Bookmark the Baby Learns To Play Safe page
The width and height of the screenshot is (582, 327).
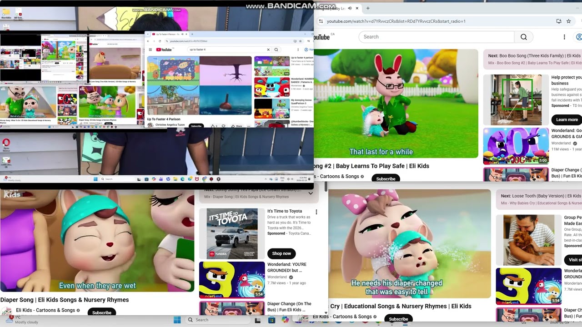568,21
